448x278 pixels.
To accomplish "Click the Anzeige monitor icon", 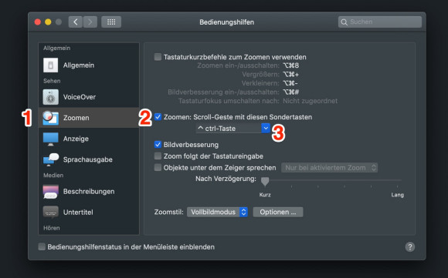I will click(x=50, y=139).
